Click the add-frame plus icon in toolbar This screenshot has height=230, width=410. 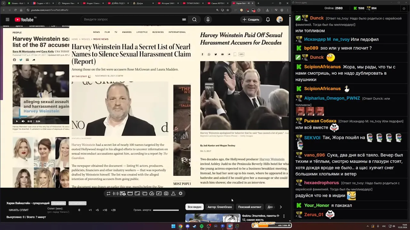[x=159, y=194]
